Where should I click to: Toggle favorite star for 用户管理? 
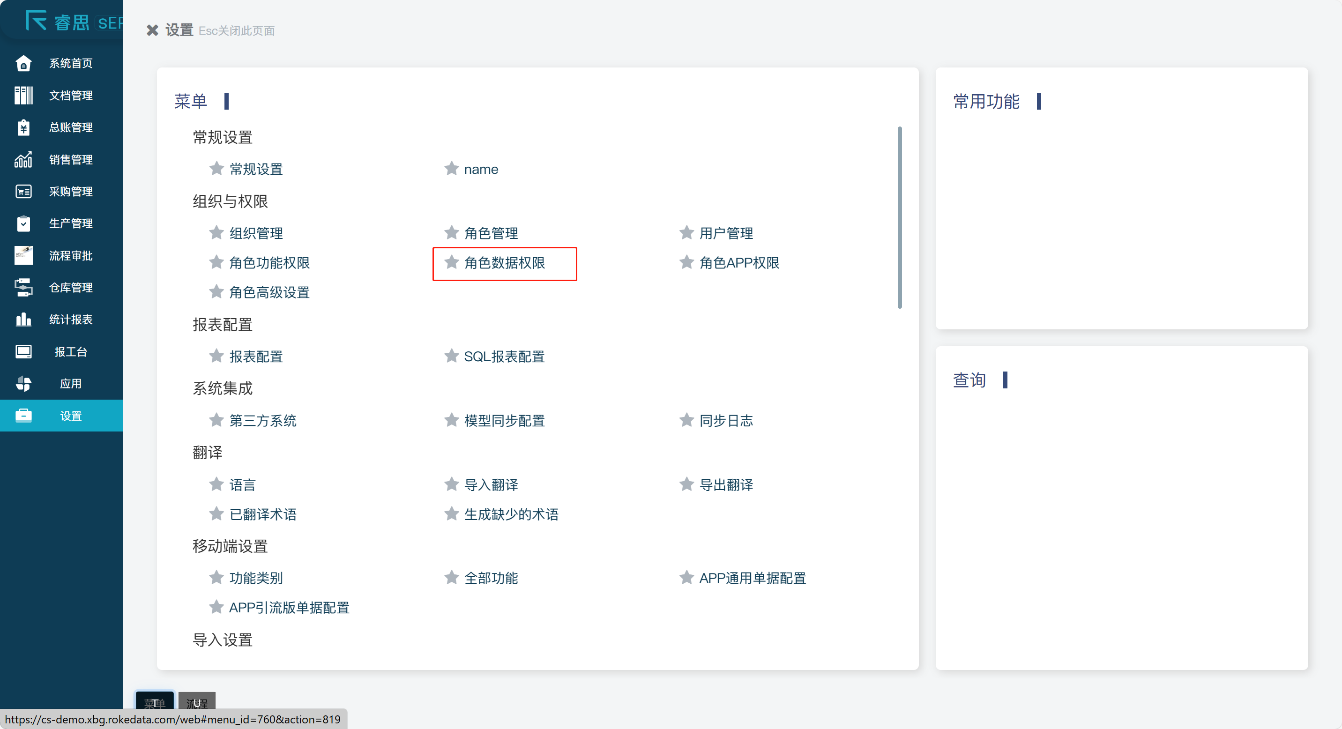click(686, 232)
